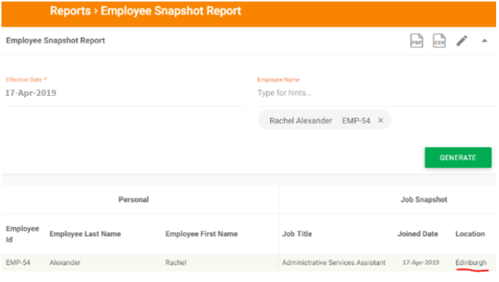Sort by Employee Id column header
Screen dimensions: 499x282
click(22, 234)
